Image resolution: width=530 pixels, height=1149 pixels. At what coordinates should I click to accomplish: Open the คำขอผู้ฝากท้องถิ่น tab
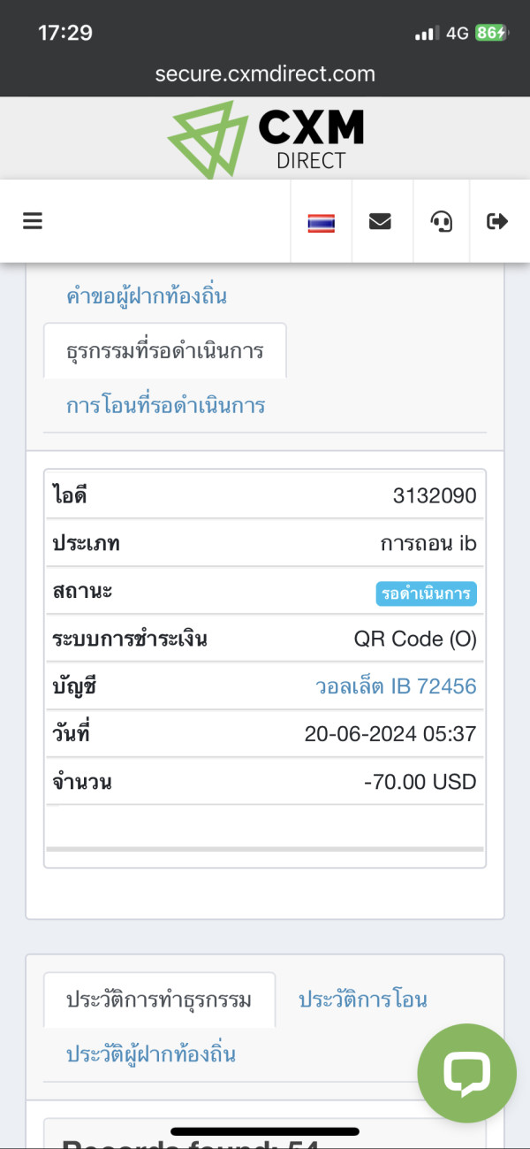click(x=147, y=296)
